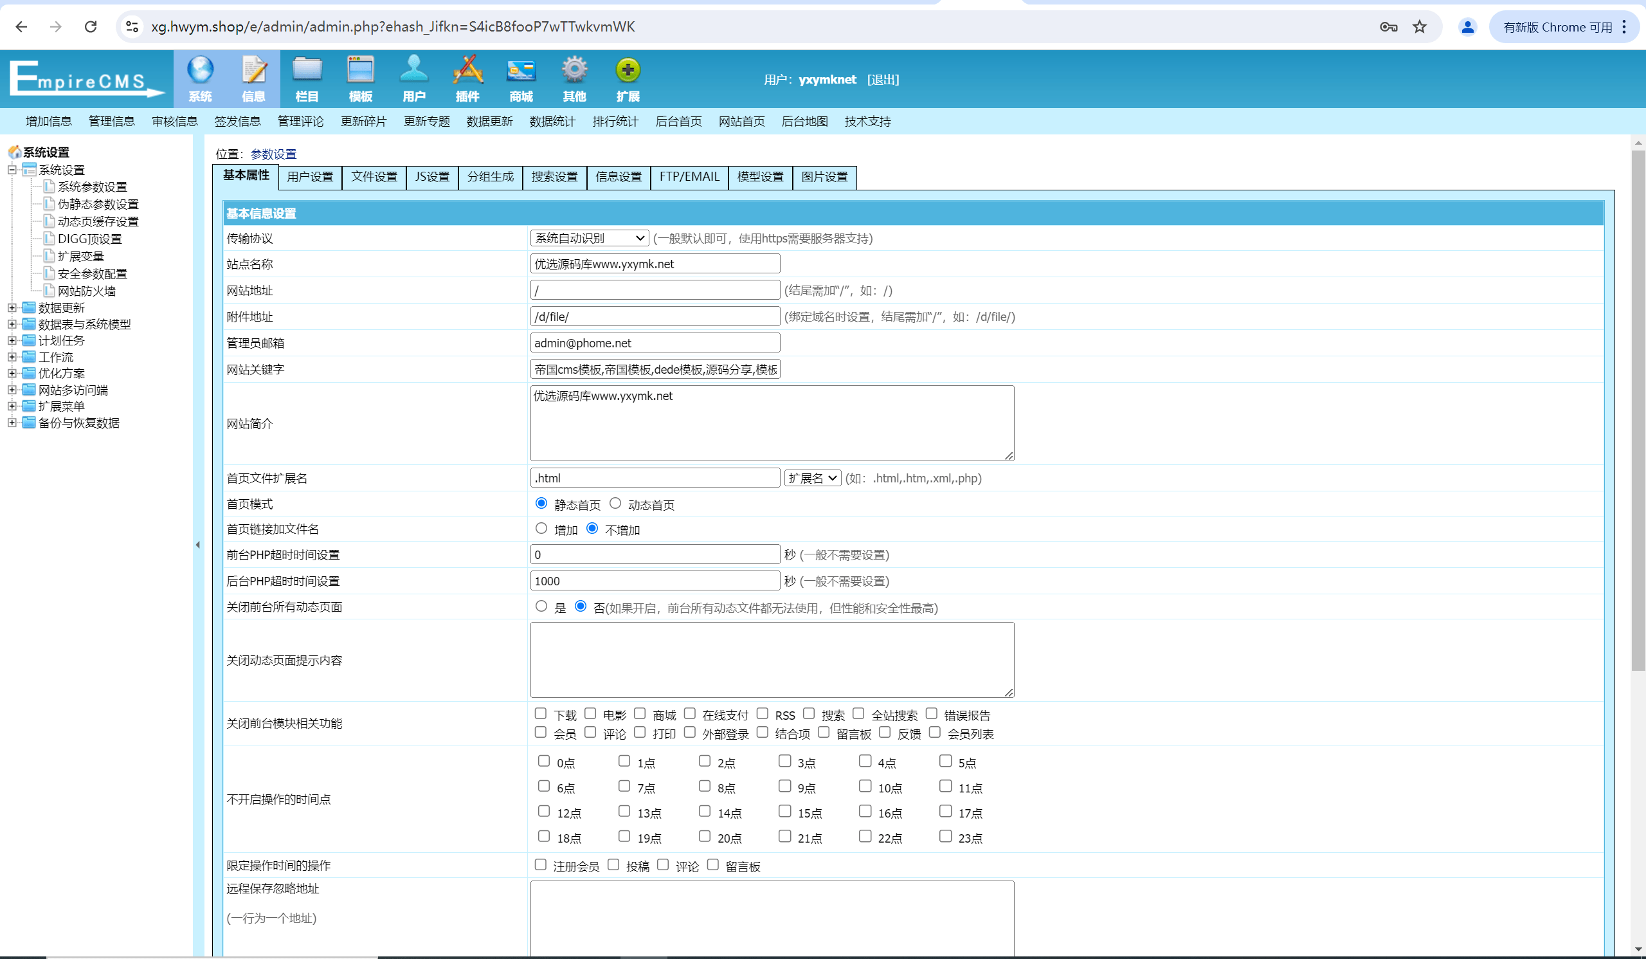Screen dimensions: 1646x959
Task: Check the 下载 module checkbox
Action: pyautogui.click(x=540, y=713)
